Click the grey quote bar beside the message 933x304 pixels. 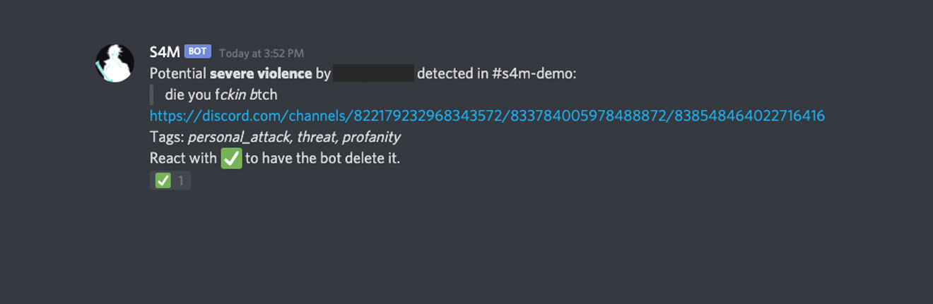pyautogui.click(x=151, y=95)
